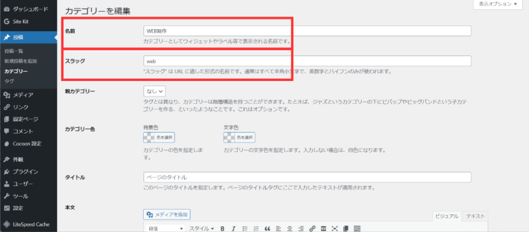Viewport: 529px width, 232px height.
Task: Choose the 文字色 color swatch button
Action: pos(239,138)
